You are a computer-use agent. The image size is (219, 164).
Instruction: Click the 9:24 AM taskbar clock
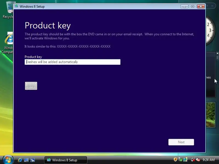209,160
